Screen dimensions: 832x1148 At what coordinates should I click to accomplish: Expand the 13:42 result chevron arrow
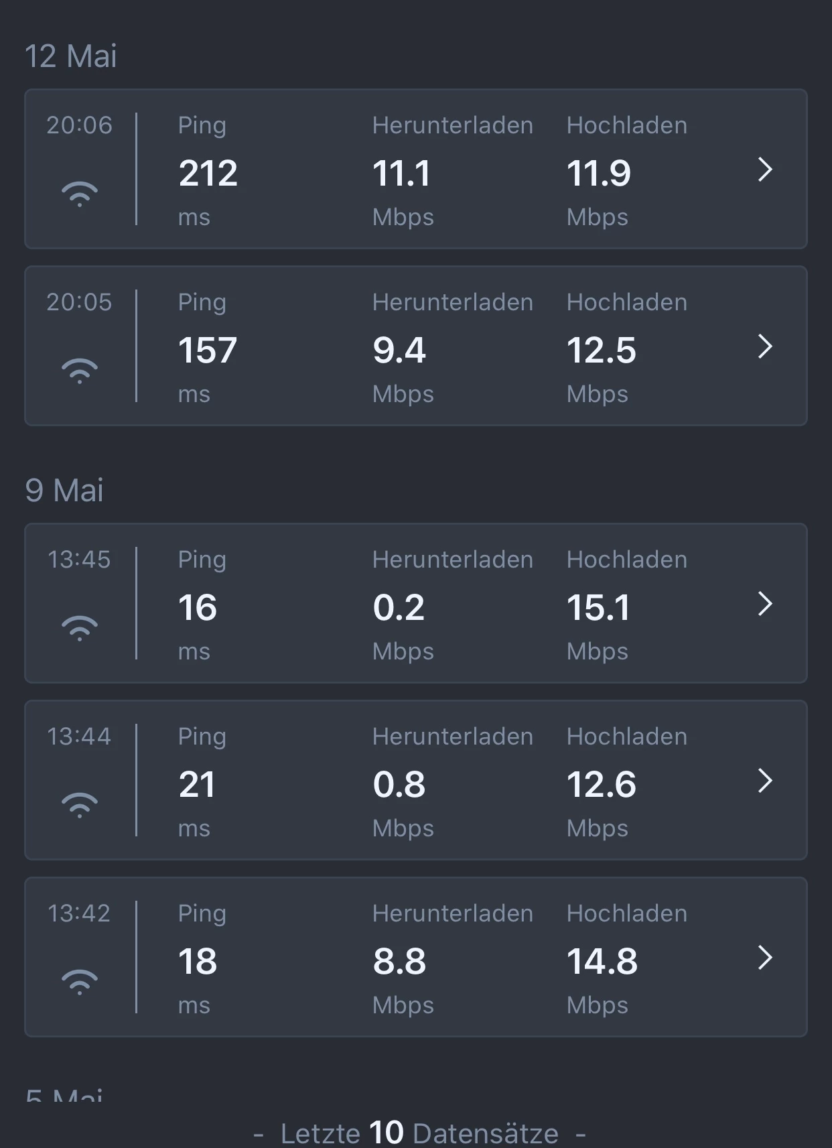(765, 958)
